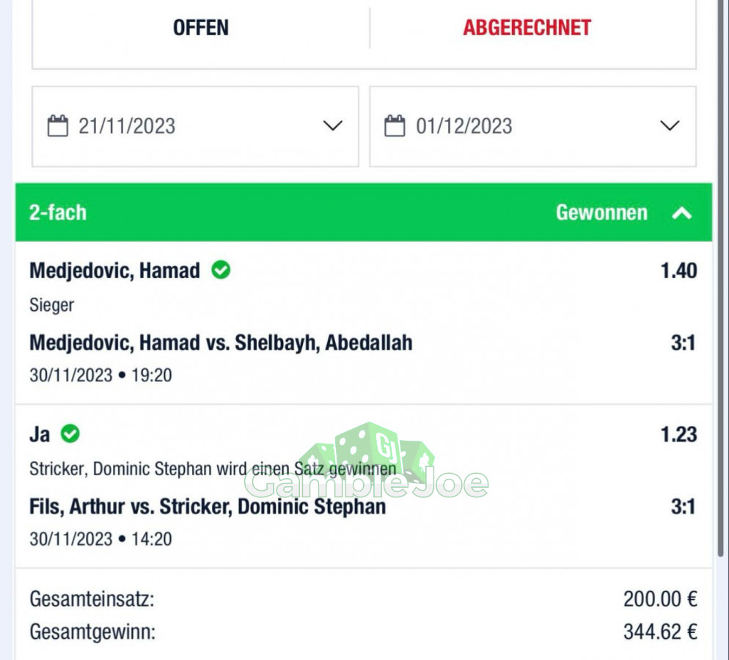This screenshot has height=660, width=729.
Task: Click the Gewonnen status label
Action: click(601, 213)
